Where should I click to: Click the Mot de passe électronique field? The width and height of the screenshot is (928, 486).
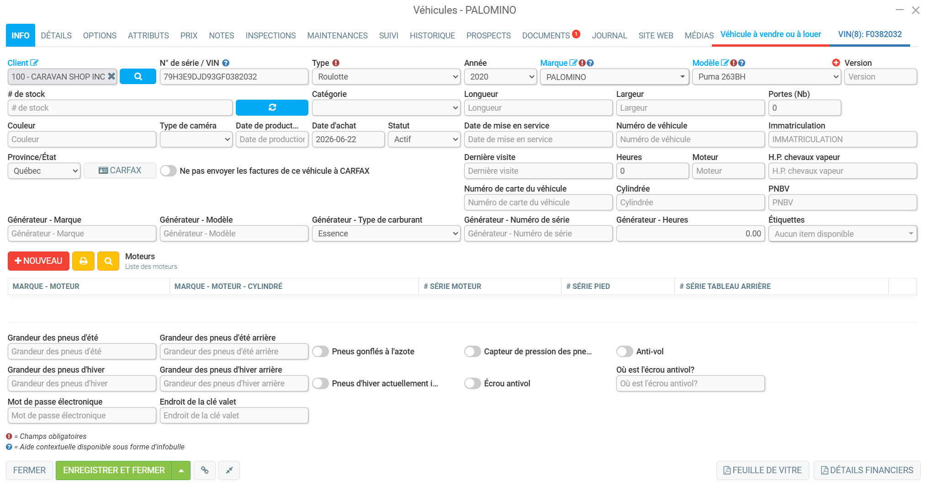pyautogui.click(x=82, y=416)
